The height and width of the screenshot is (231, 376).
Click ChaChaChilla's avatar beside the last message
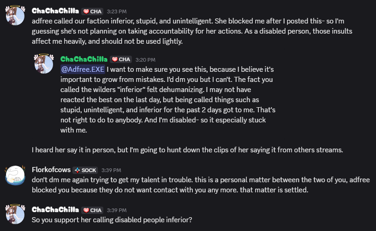coord(15,216)
